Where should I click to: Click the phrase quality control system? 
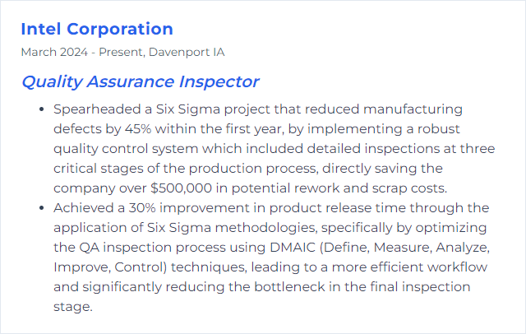[126, 149]
